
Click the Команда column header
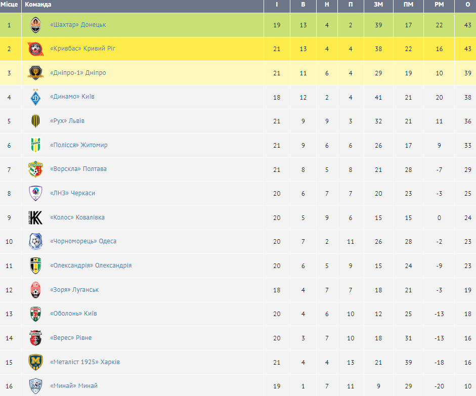tap(38, 5)
